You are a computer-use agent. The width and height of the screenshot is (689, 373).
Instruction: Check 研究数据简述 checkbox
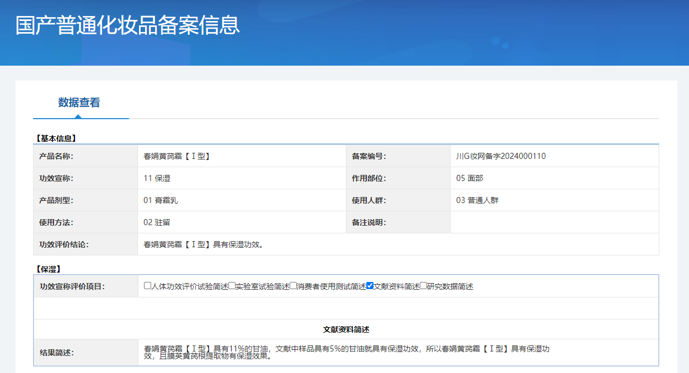tap(424, 286)
